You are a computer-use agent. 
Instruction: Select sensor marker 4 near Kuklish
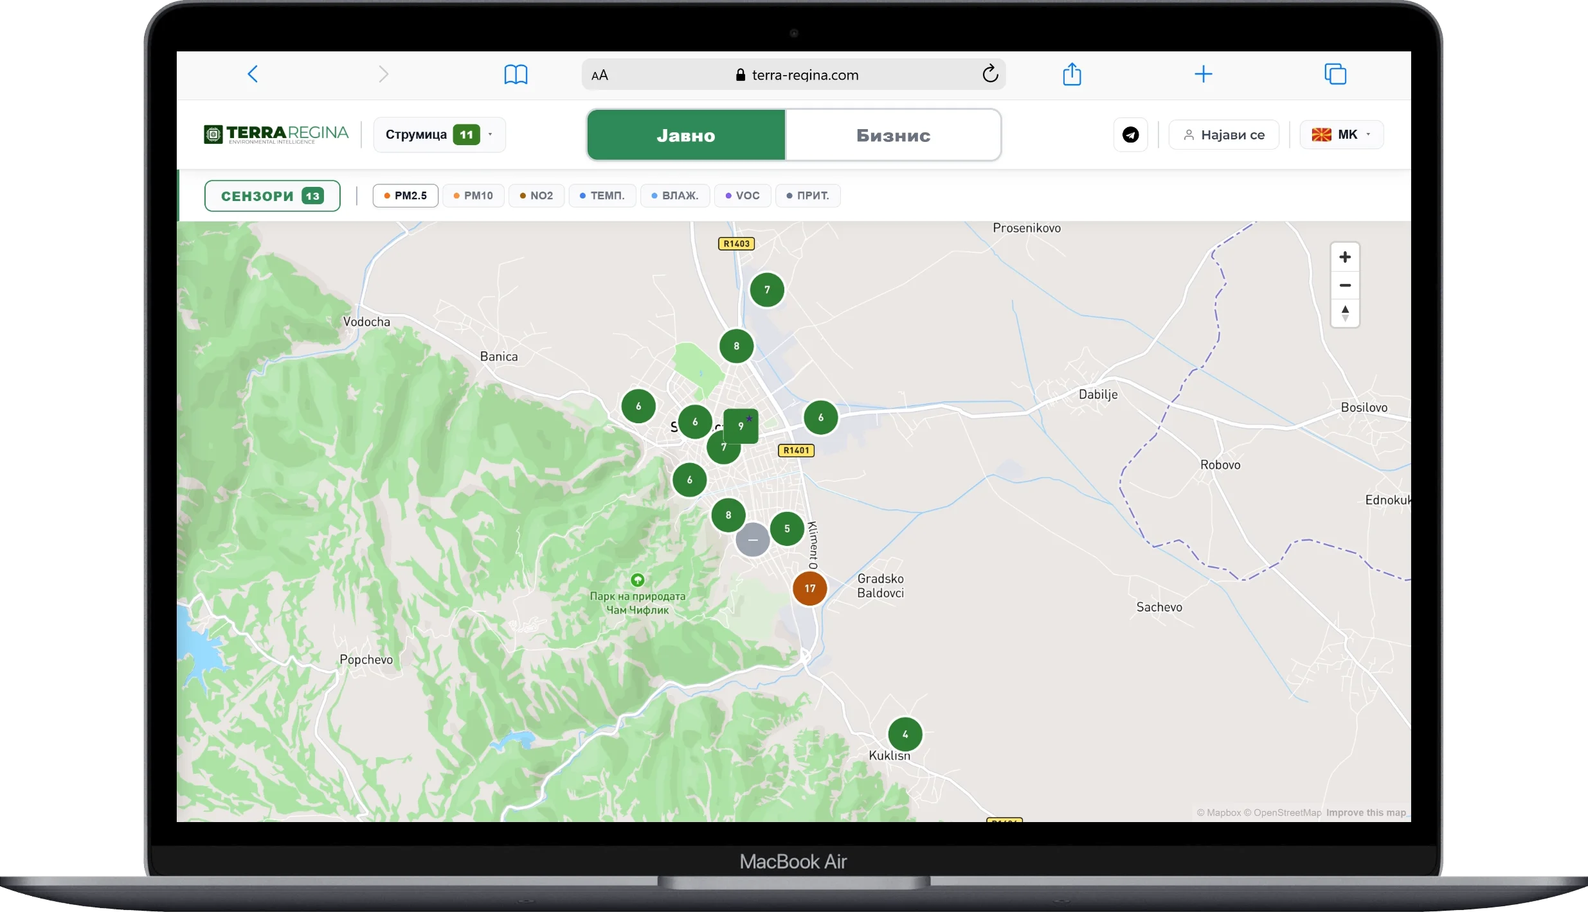(x=905, y=734)
